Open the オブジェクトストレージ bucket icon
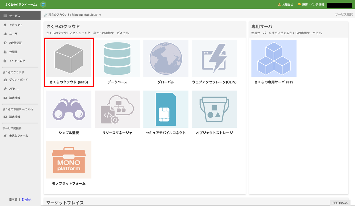 [214, 109]
